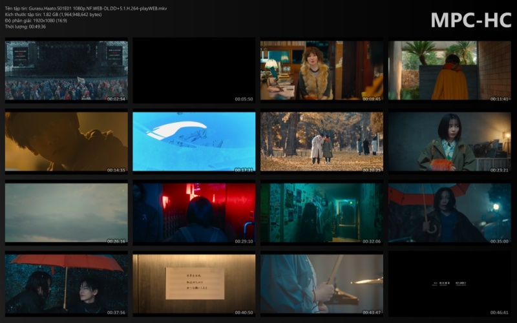Click the 00:23:21 timestamp label

(x=499, y=170)
